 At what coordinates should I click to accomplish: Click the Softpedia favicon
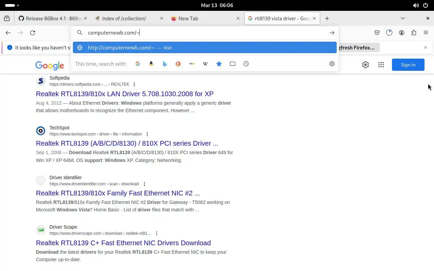(x=41, y=81)
